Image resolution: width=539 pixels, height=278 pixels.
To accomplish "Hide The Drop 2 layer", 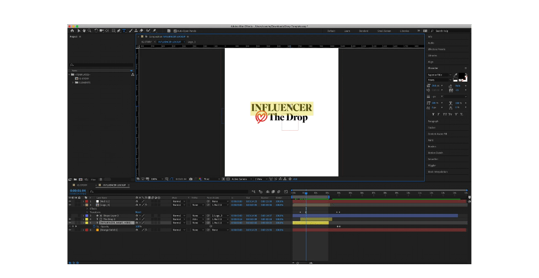I will [70, 219].
